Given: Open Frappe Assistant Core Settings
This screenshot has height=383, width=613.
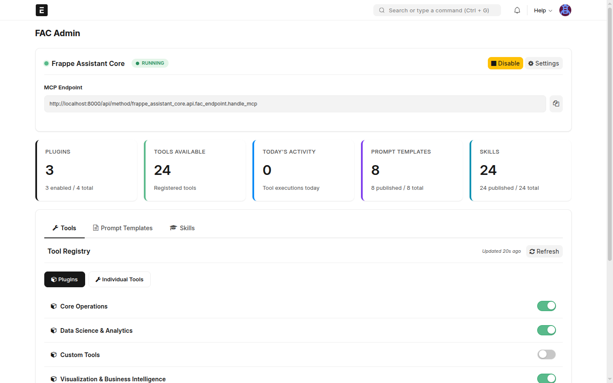Looking at the screenshot, I should 544,63.
